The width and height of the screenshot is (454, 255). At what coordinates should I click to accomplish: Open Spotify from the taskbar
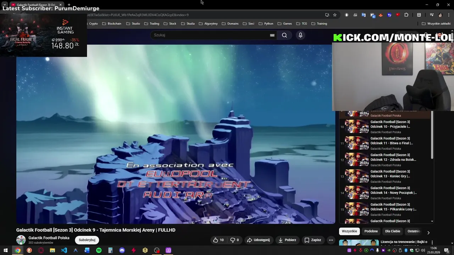pyautogui.click(x=99, y=250)
